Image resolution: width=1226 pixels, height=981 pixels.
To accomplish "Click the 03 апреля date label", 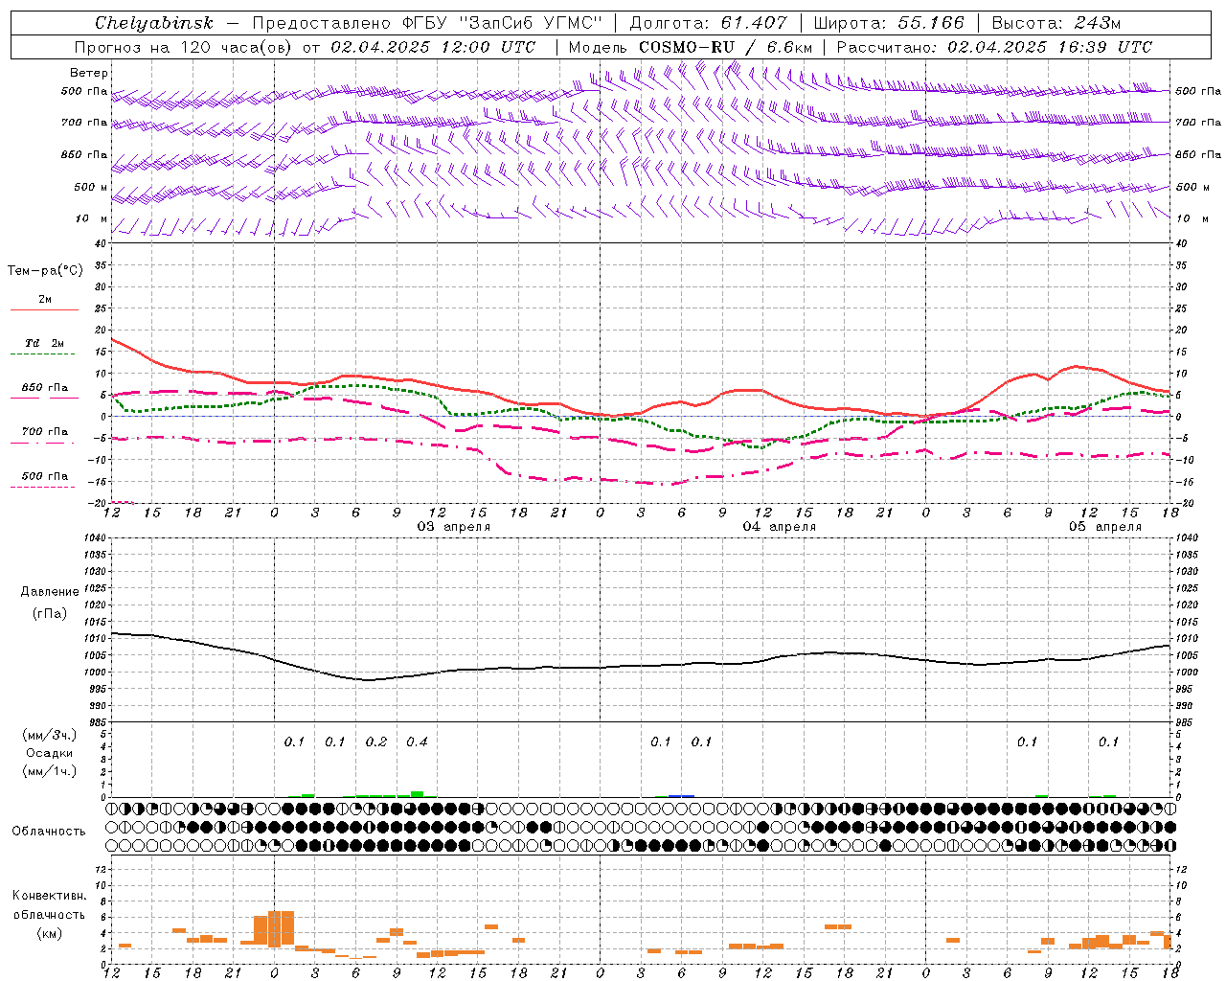I will [454, 527].
